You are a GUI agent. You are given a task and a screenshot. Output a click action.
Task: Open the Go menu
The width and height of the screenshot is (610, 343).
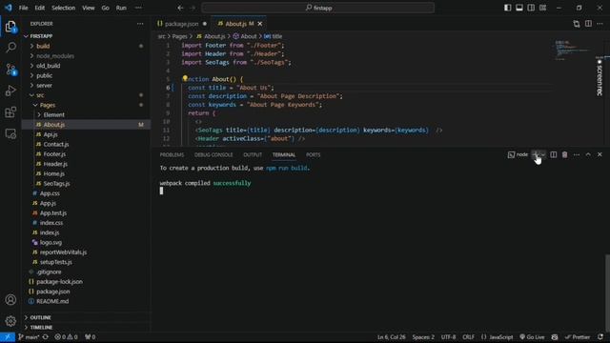coord(106,8)
